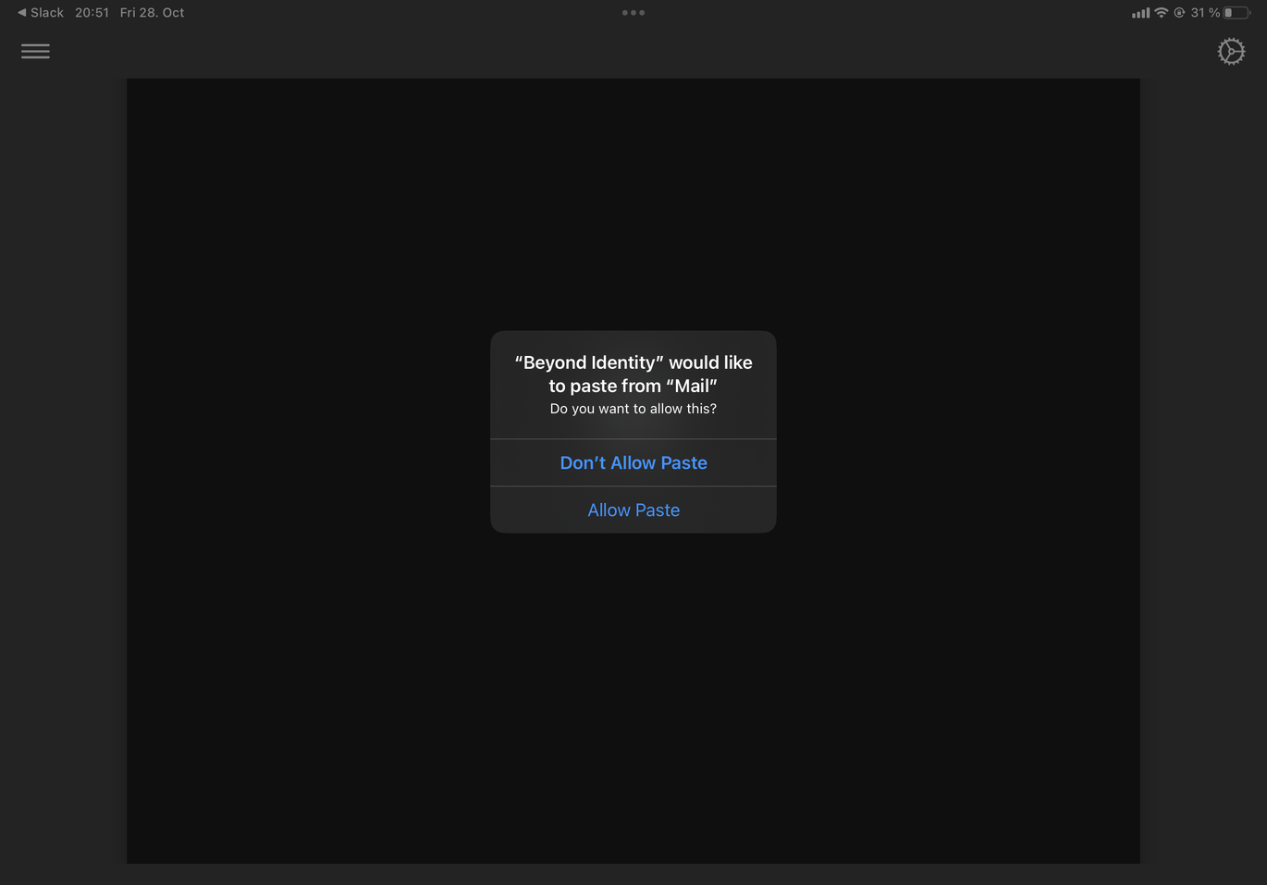Tap the cellular signal bars icon
Screen dimensions: 1267x885
[x=1140, y=13]
